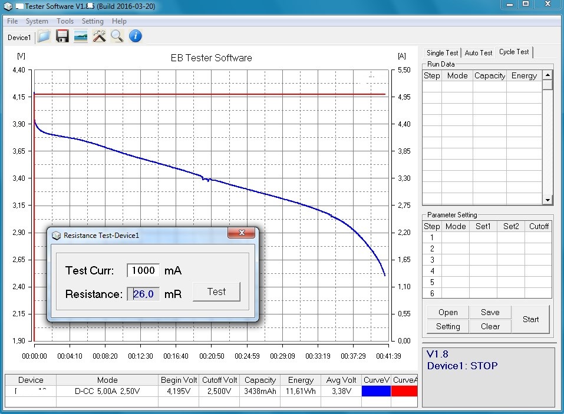Image resolution: width=564 pixels, height=414 pixels.
Task: Click the blue CurveV color swatch
Action: (x=375, y=391)
